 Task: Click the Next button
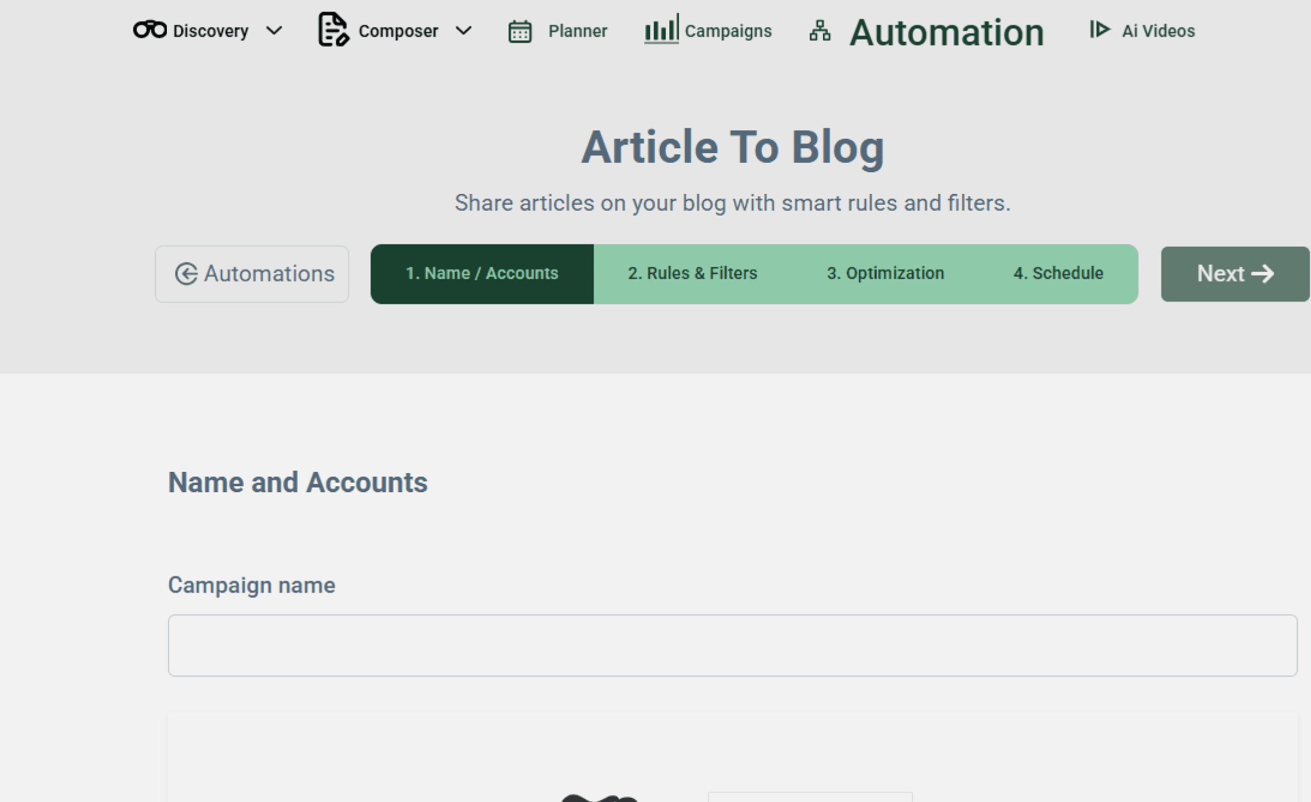[x=1235, y=274]
